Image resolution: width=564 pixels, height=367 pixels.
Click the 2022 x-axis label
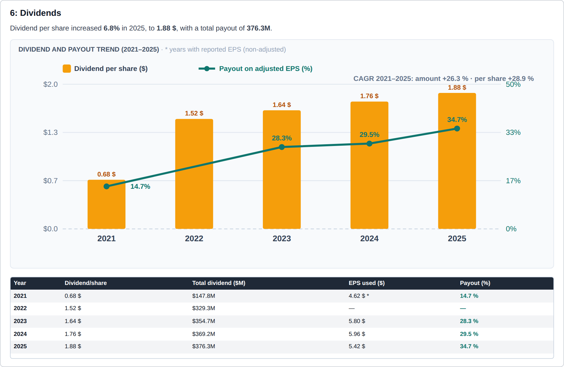[194, 239]
